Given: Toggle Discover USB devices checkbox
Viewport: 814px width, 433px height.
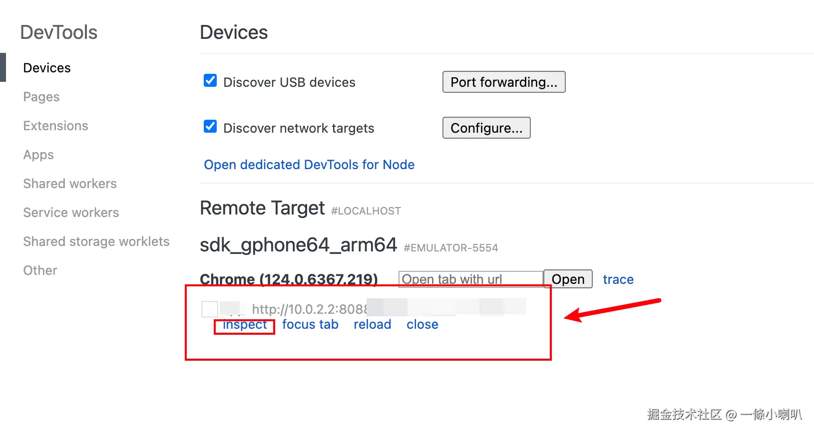Looking at the screenshot, I should point(210,81).
